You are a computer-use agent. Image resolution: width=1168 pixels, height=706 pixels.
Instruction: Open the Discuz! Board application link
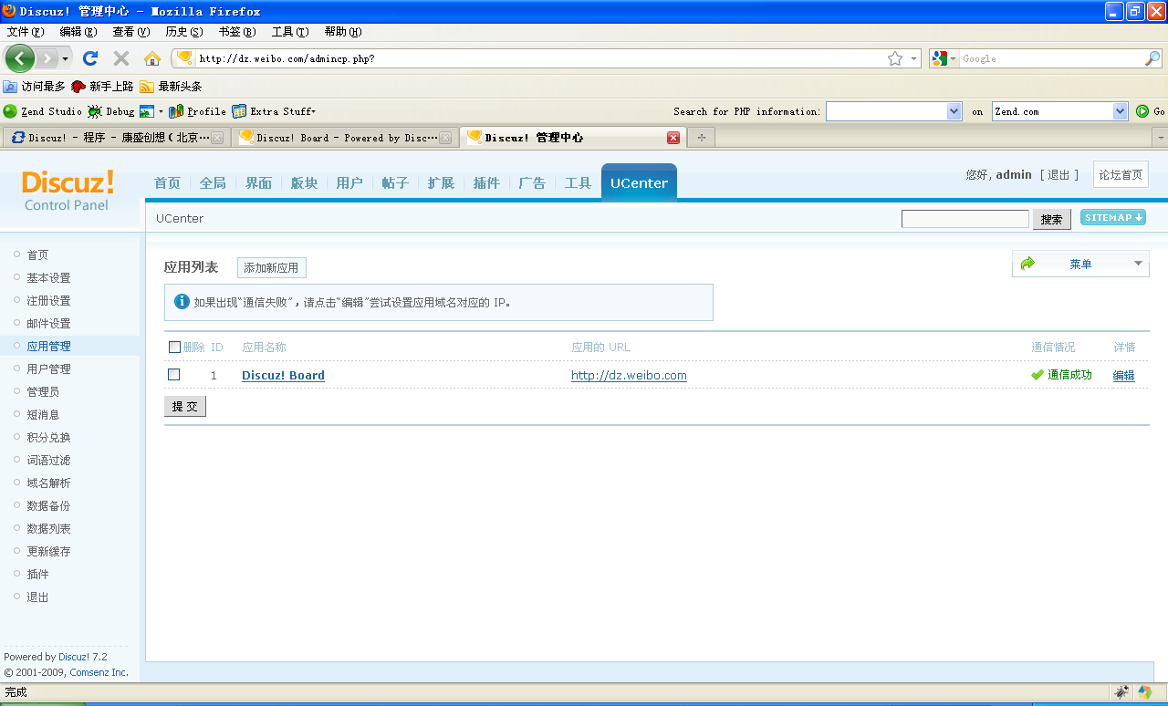click(283, 376)
